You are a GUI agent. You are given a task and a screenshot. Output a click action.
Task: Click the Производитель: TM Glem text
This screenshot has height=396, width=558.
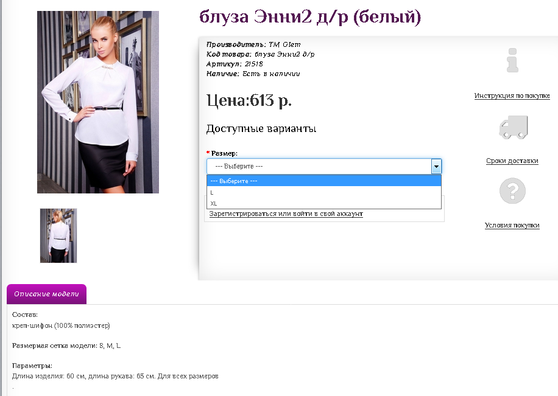[253, 44]
